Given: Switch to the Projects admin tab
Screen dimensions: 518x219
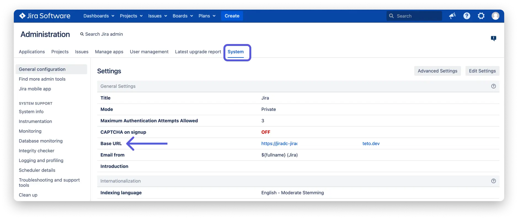Looking at the screenshot, I should click(x=60, y=52).
